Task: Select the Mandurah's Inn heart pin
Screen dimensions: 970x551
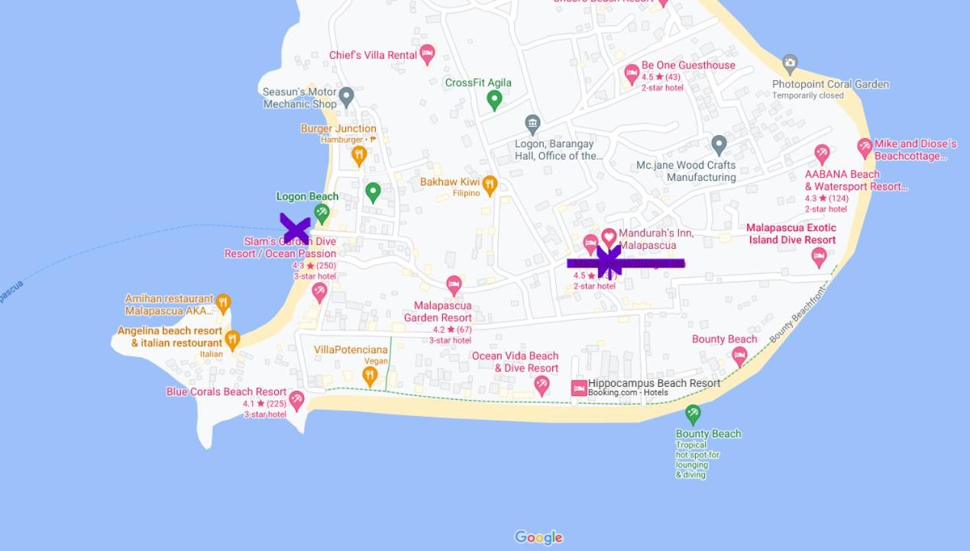Action: pos(609,237)
